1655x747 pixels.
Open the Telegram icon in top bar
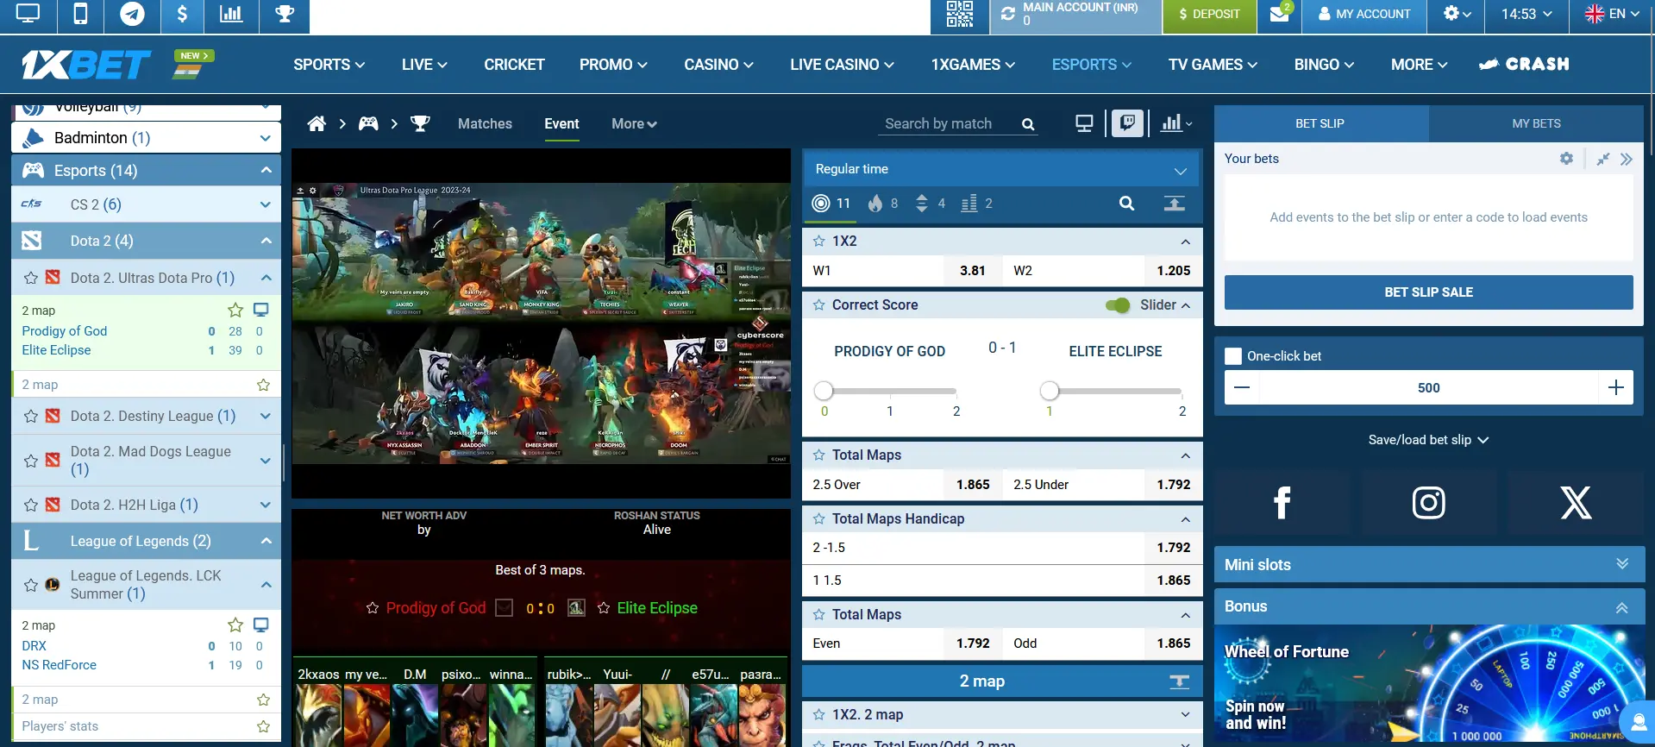click(132, 14)
